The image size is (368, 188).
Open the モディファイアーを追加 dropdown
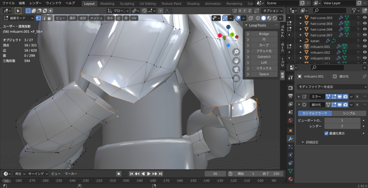tap(332, 87)
